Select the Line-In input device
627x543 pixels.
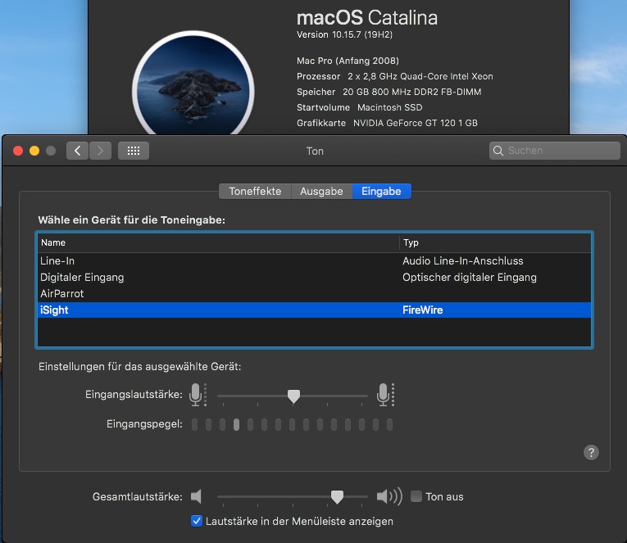point(314,261)
